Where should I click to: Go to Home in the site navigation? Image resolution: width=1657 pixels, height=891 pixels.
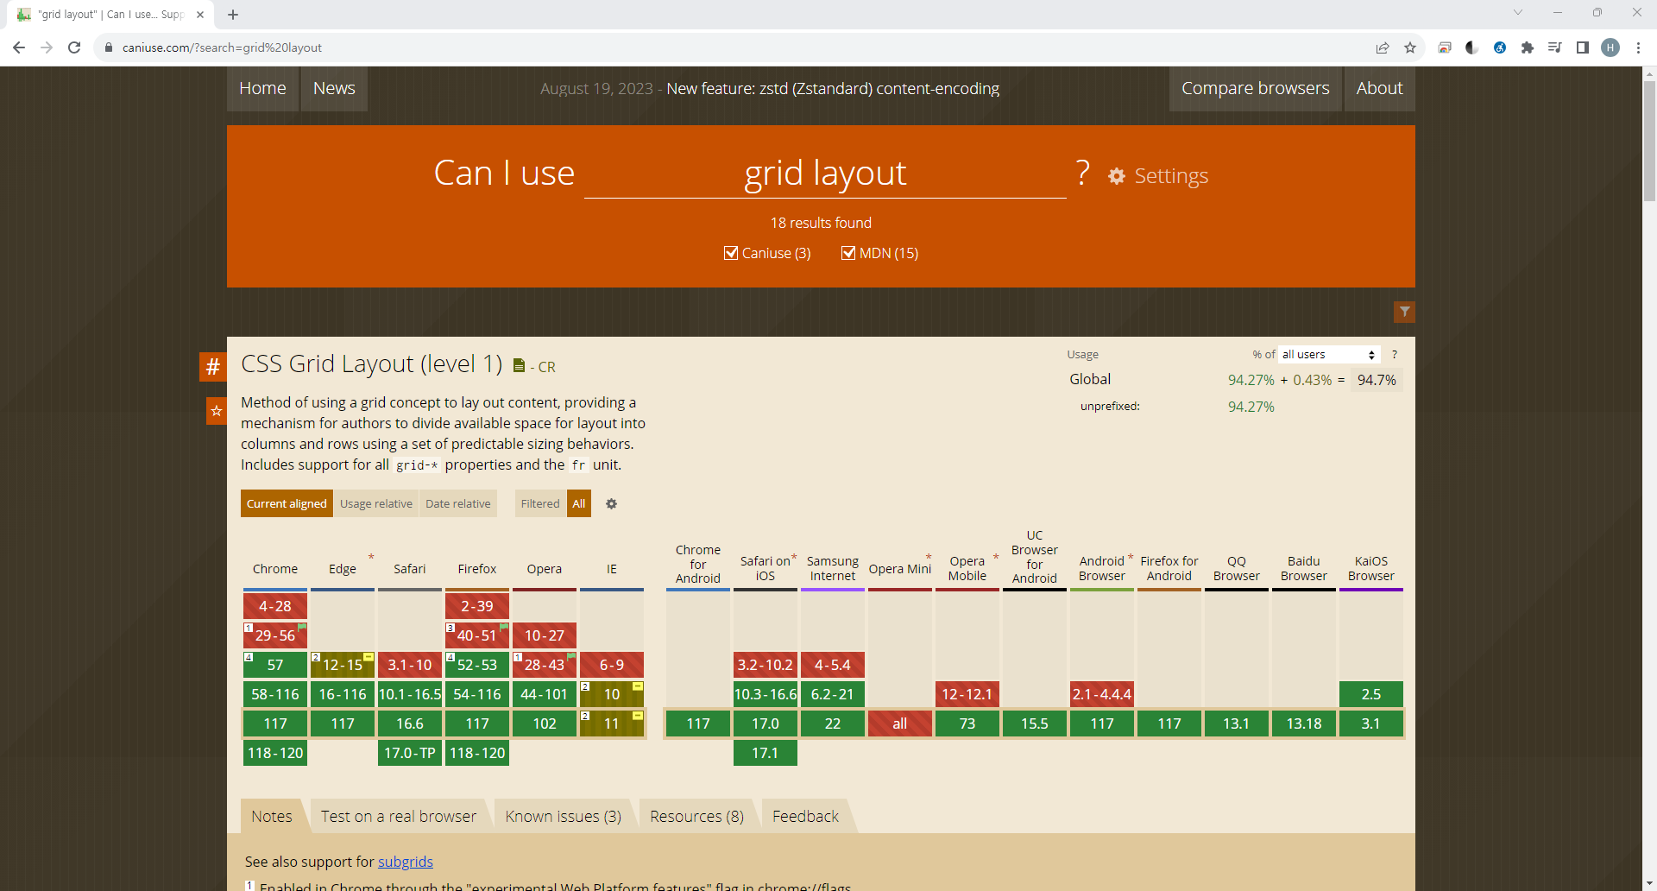(x=262, y=88)
